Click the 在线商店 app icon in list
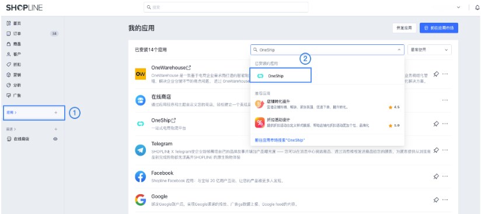 (x=141, y=100)
